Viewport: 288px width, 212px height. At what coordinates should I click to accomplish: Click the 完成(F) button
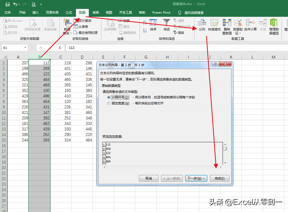click(219, 178)
